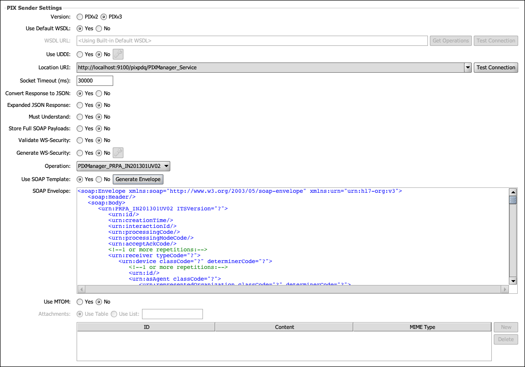The width and height of the screenshot is (525, 367).
Task: Enable Use MTOM with Yes
Action: click(x=80, y=302)
